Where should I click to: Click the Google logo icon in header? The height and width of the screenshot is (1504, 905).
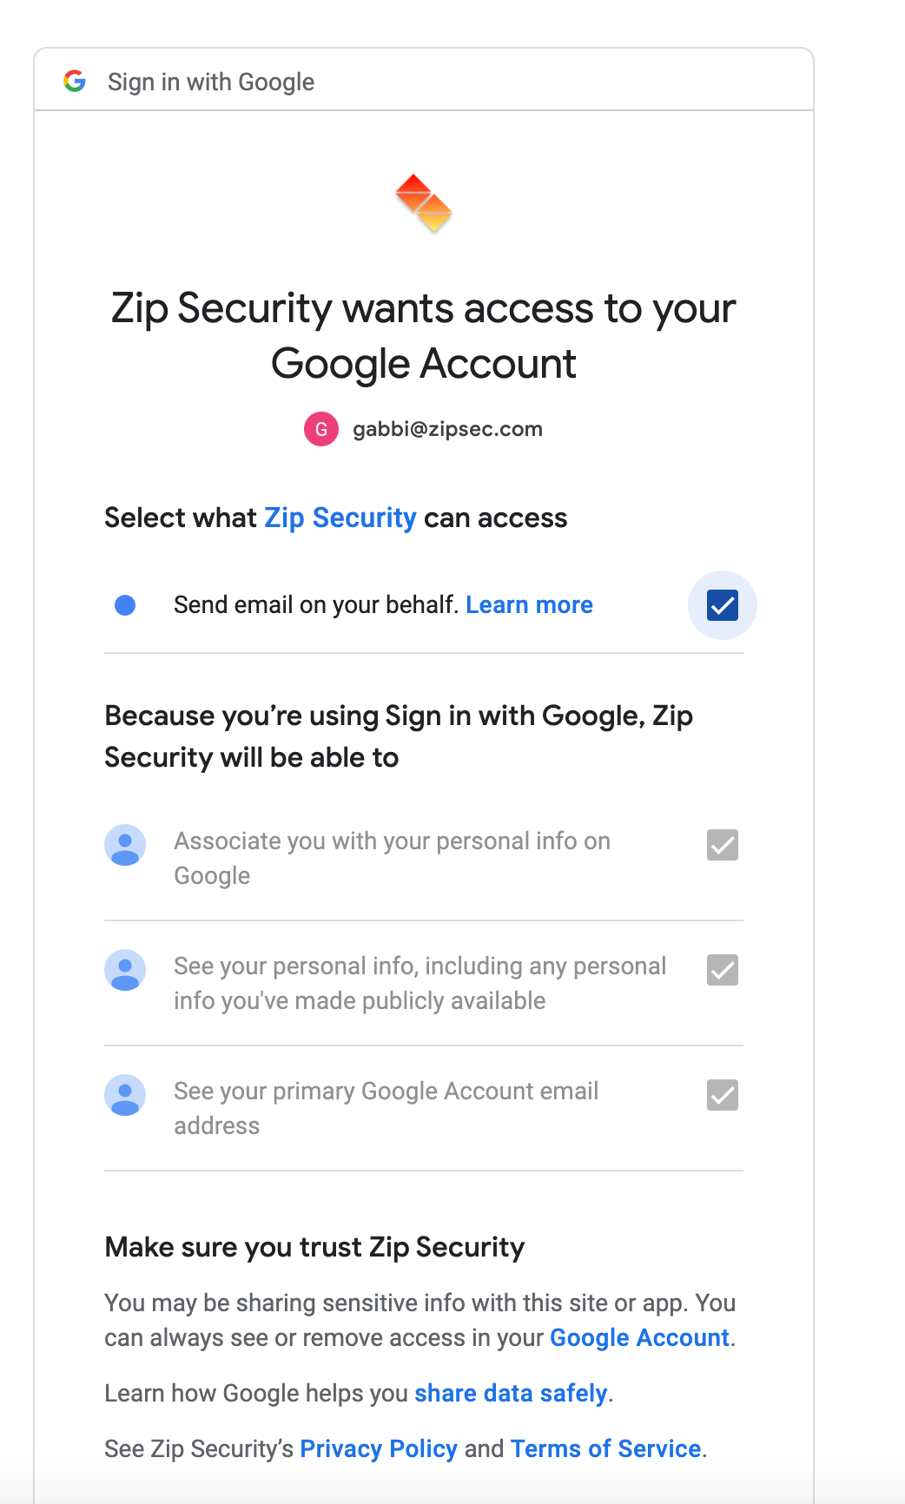coord(75,82)
